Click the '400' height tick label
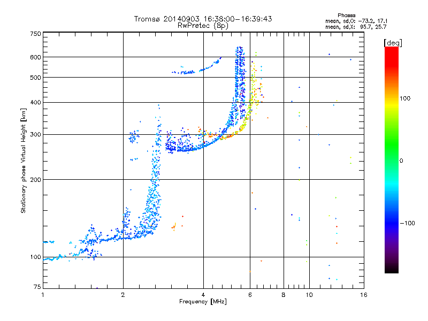 tap(35, 102)
